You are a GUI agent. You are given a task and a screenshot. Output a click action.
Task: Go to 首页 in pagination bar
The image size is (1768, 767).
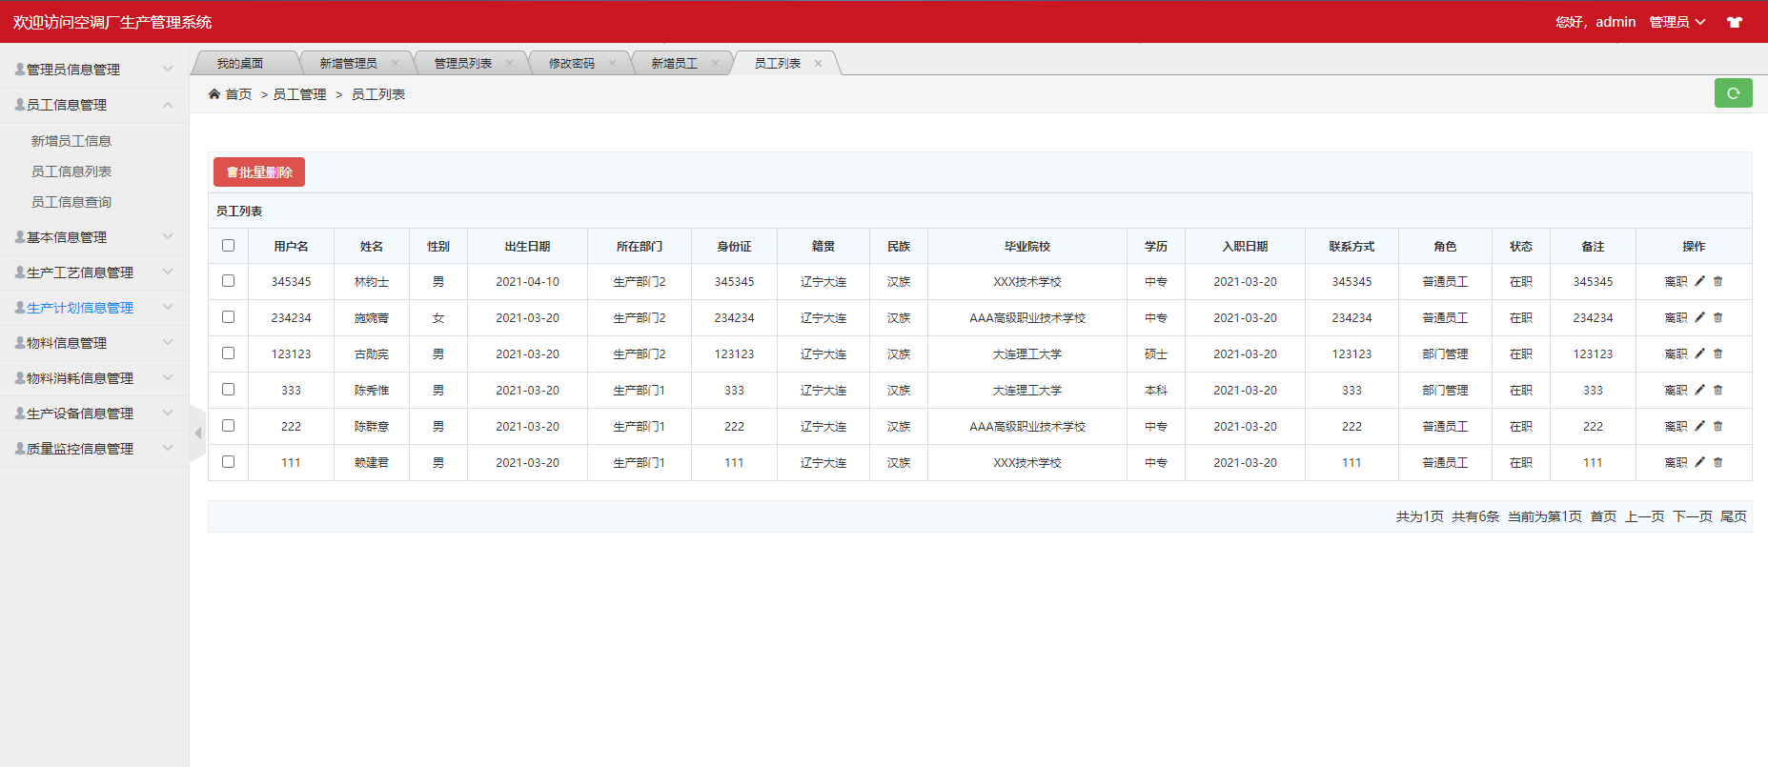pyautogui.click(x=1603, y=516)
